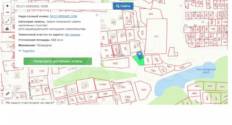Select the ruler measurement tool
The width and height of the screenshot is (232, 125).
pyautogui.click(x=7, y=94)
